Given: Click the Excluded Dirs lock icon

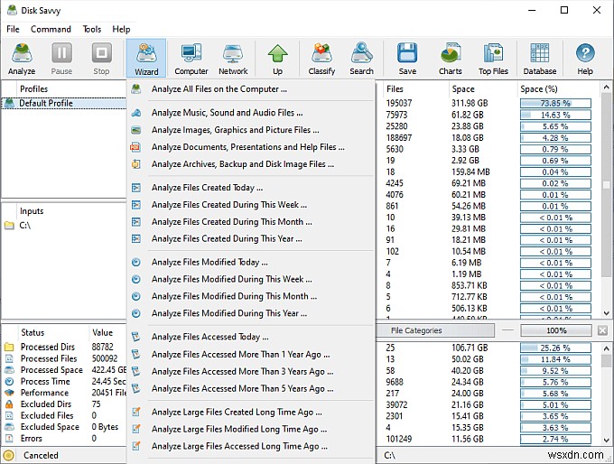Looking at the screenshot, I should (x=9, y=404).
